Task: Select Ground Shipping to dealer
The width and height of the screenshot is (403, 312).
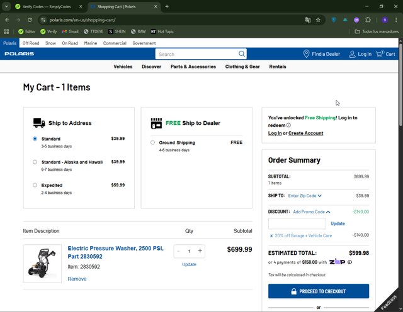Action: (x=152, y=143)
